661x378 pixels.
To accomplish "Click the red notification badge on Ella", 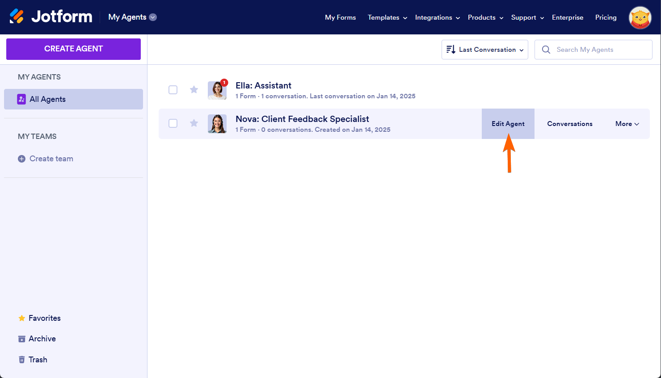I will tap(224, 83).
